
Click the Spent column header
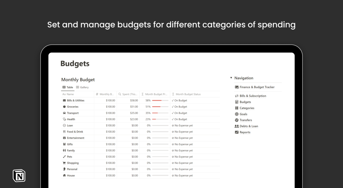(129, 94)
